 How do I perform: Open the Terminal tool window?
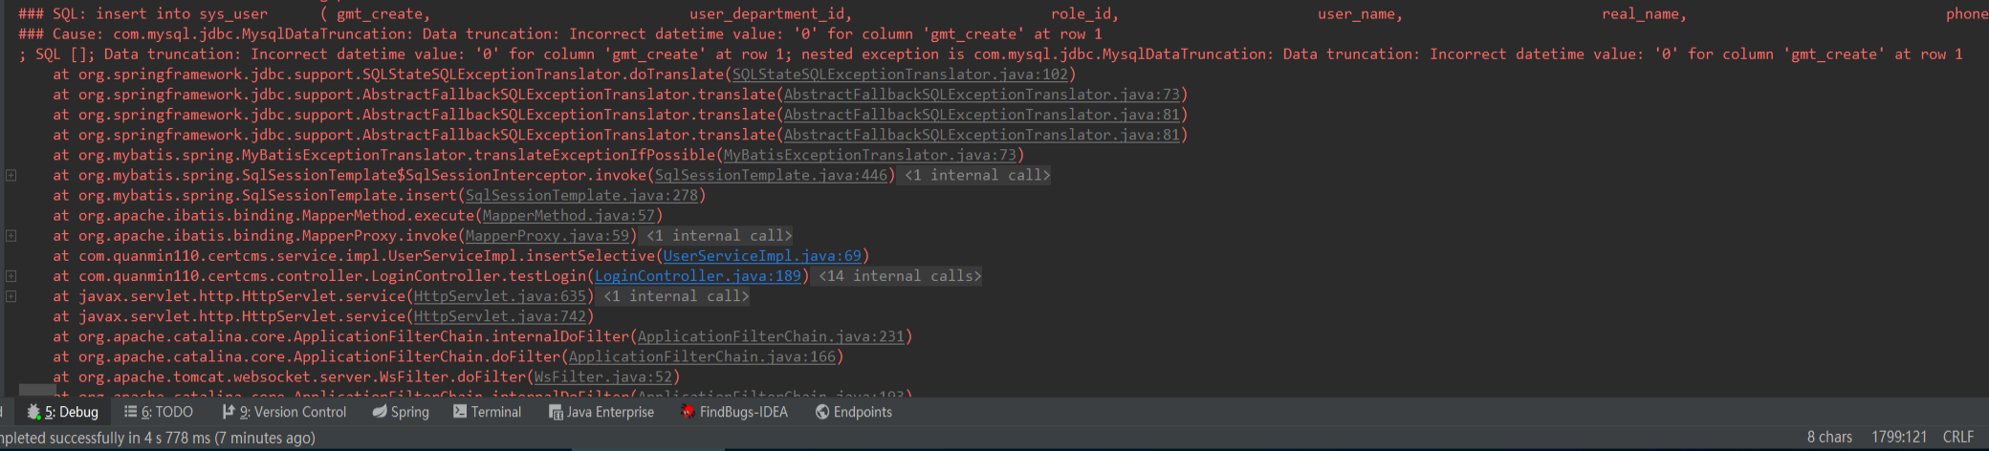pyautogui.click(x=487, y=412)
